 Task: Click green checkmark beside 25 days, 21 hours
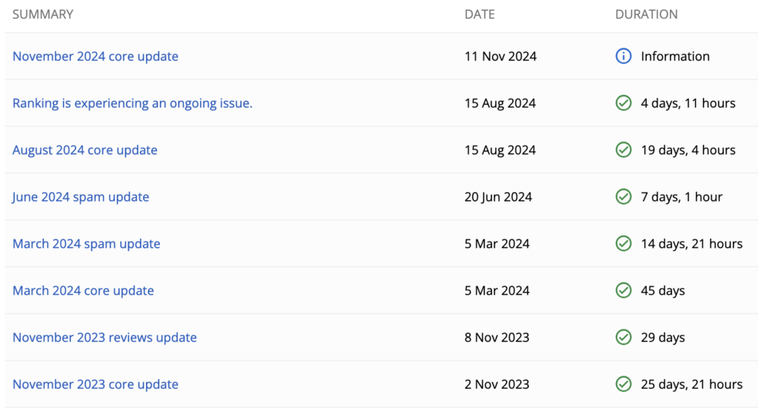pyautogui.click(x=624, y=385)
